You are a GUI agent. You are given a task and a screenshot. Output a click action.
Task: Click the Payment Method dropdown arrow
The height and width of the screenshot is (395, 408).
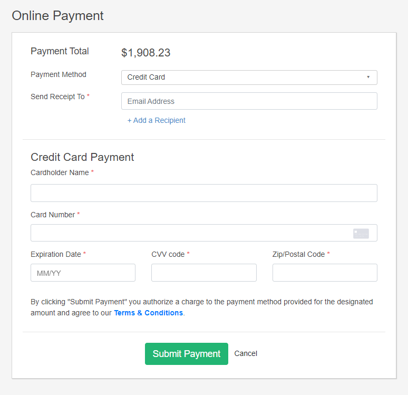click(368, 77)
